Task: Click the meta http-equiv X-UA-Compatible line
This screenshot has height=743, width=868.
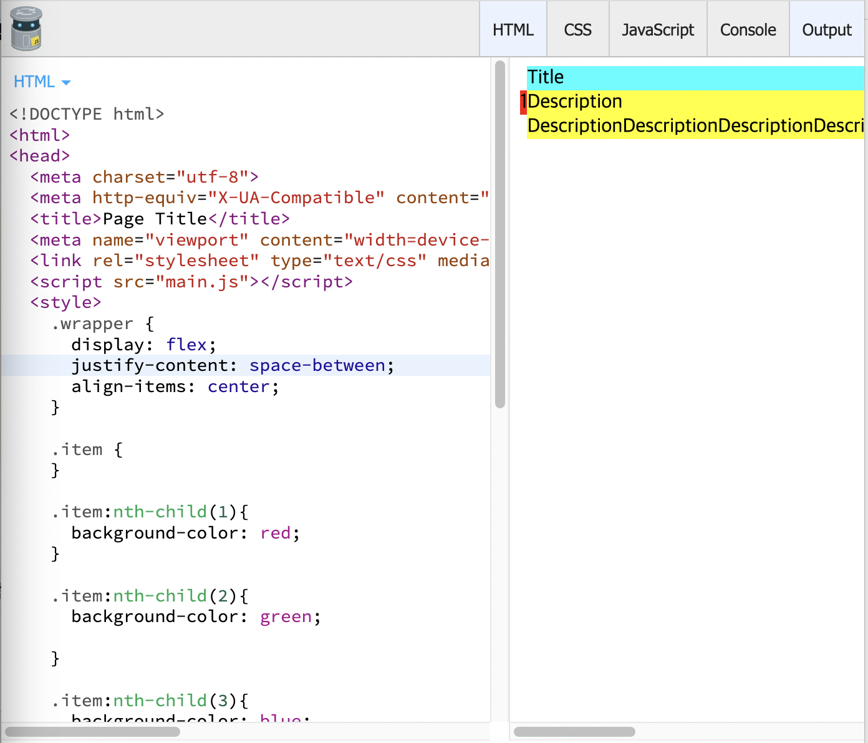Action: point(259,198)
